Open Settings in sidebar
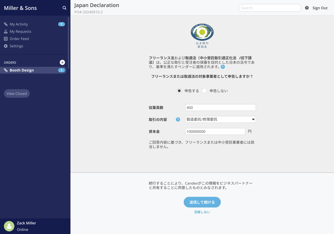The height and width of the screenshot is (234, 334). click(x=16, y=46)
